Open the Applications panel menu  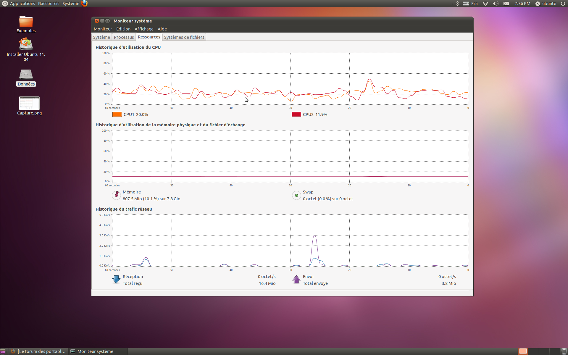point(22,4)
